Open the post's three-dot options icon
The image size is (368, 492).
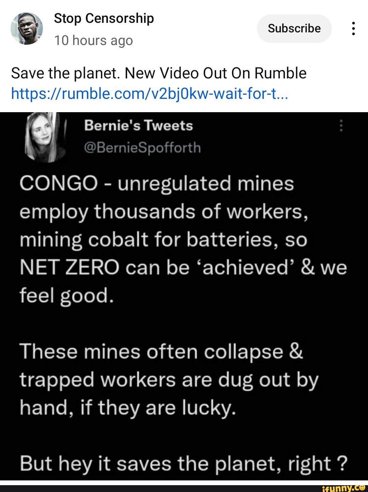point(353,28)
